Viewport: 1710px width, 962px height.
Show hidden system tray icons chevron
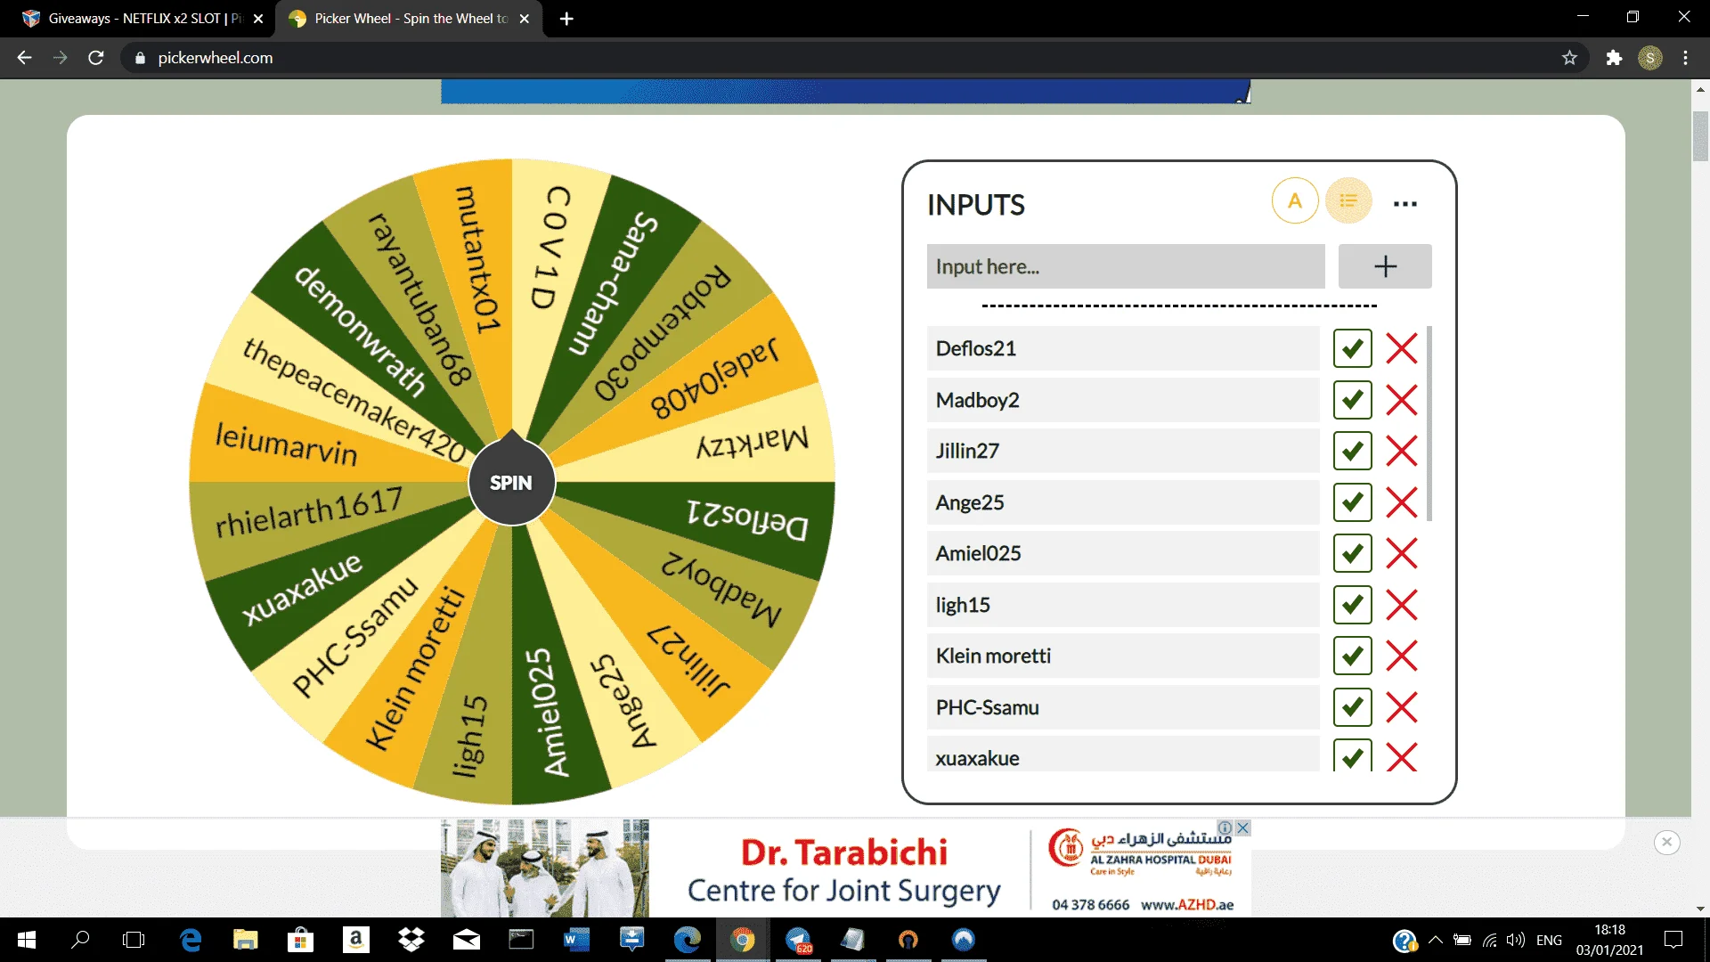point(1435,940)
